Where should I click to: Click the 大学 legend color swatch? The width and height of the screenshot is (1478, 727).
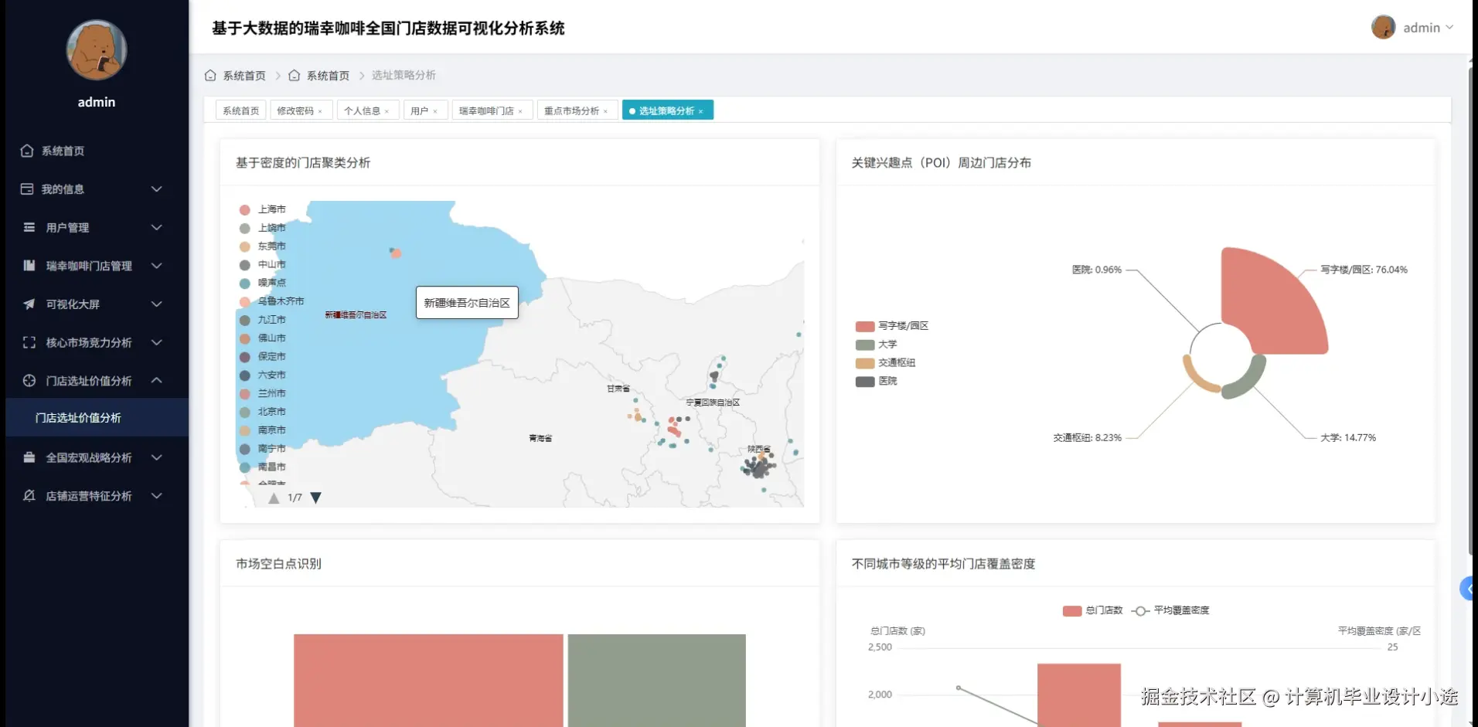tap(865, 345)
